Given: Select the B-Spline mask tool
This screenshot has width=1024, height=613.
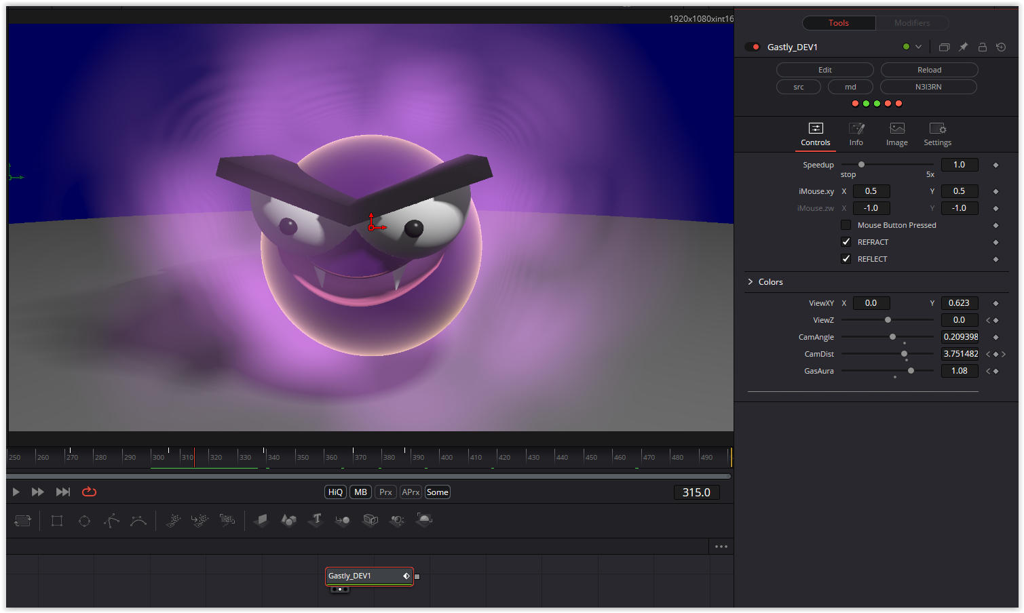Looking at the screenshot, I should (138, 521).
